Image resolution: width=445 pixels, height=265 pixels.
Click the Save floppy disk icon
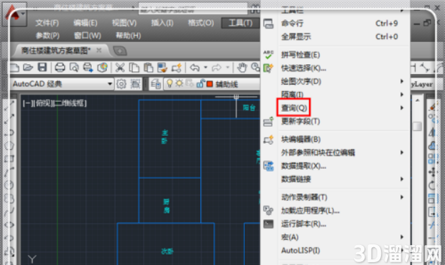42,67
